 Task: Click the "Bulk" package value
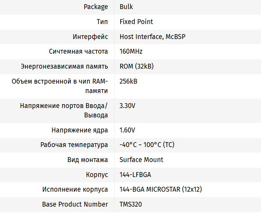pos(126,7)
